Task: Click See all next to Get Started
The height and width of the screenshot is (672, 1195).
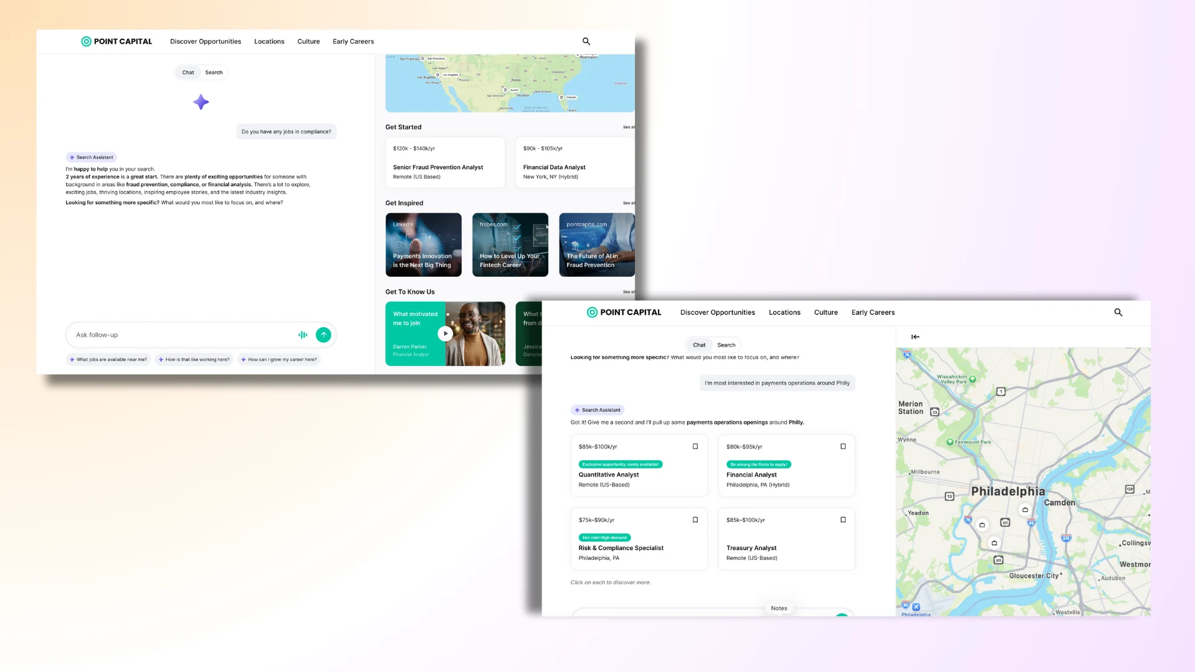Action: 629,127
